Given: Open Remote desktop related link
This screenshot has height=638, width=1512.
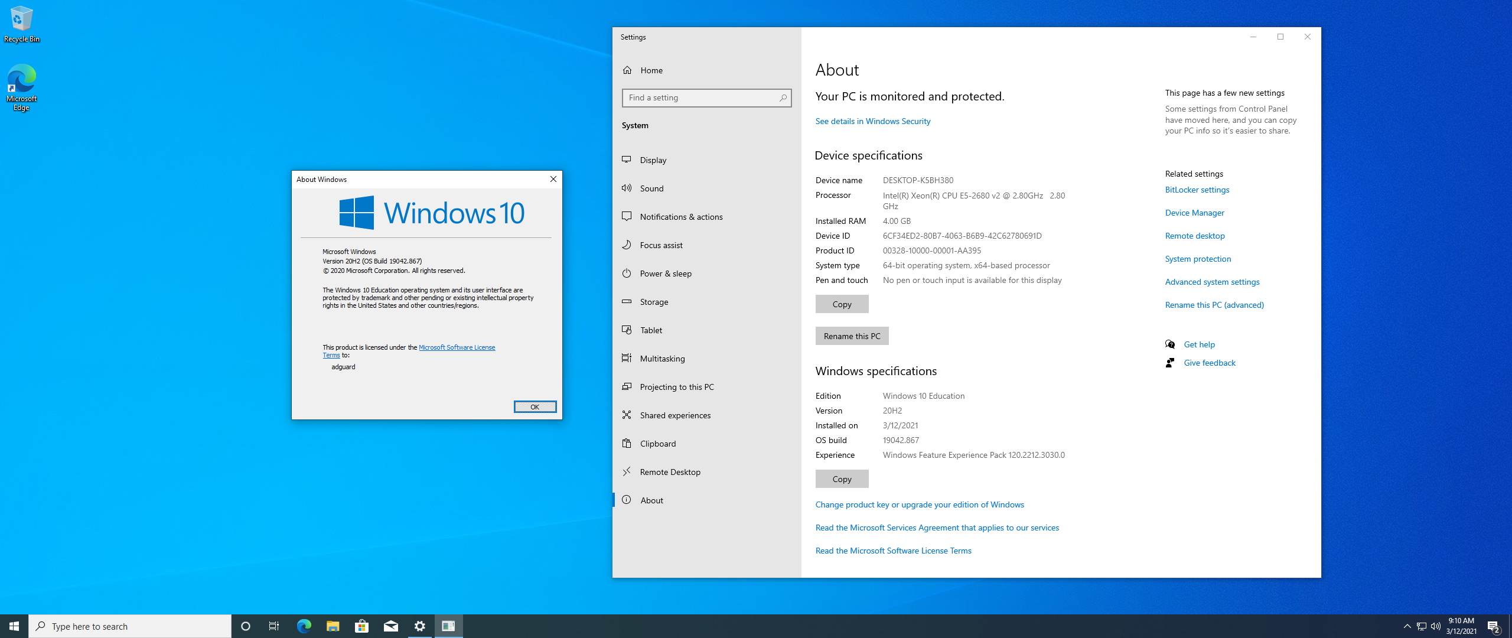Looking at the screenshot, I should pyautogui.click(x=1194, y=236).
